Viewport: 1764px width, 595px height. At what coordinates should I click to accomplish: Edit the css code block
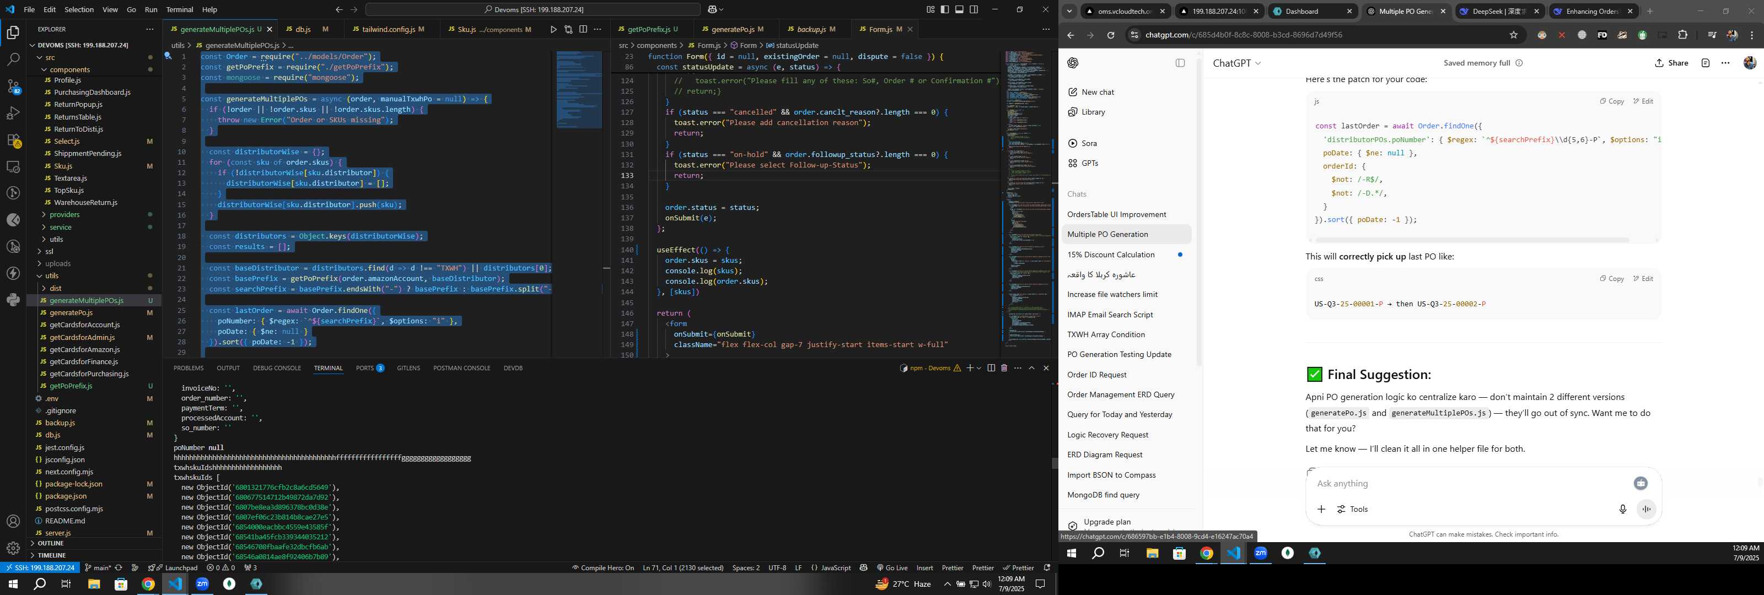click(1643, 279)
